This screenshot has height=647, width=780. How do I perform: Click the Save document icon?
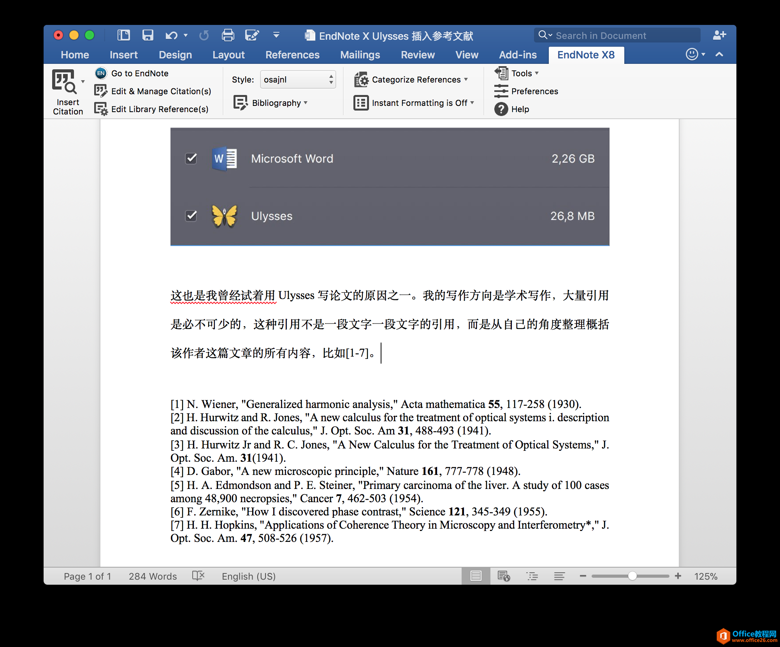point(148,35)
